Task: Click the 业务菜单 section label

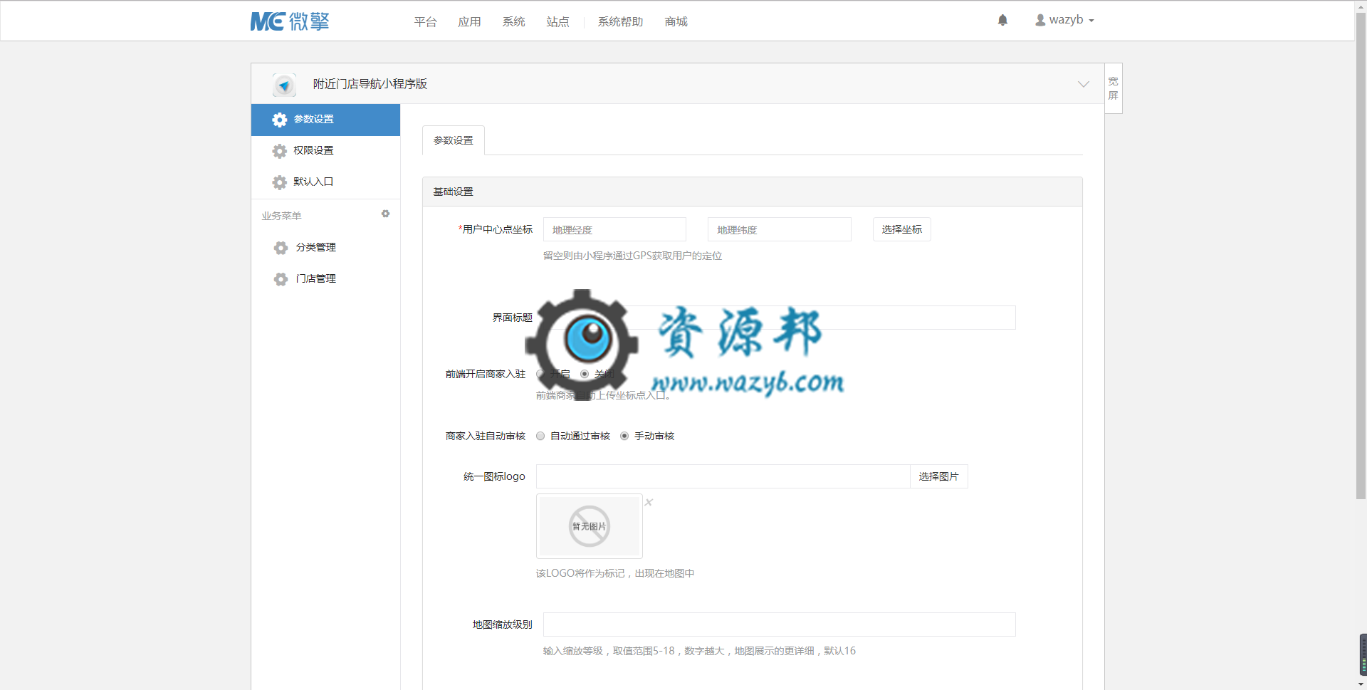Action: pyautogui.click(x=281, y=216)
